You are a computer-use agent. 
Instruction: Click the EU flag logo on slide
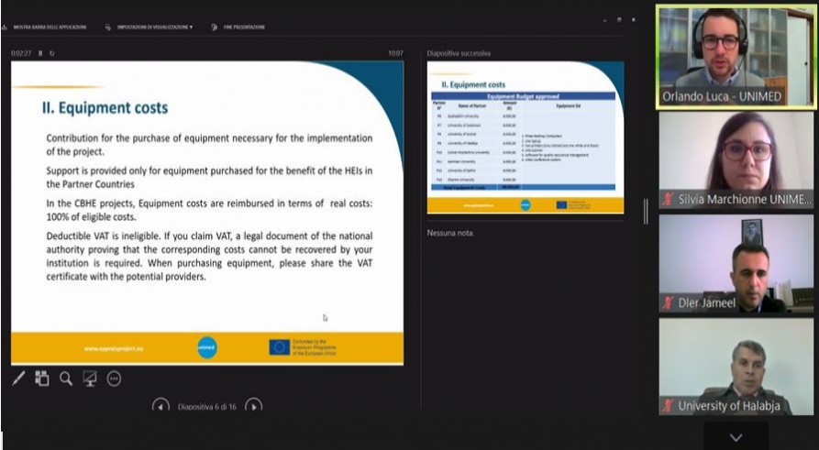pos(280,347)
